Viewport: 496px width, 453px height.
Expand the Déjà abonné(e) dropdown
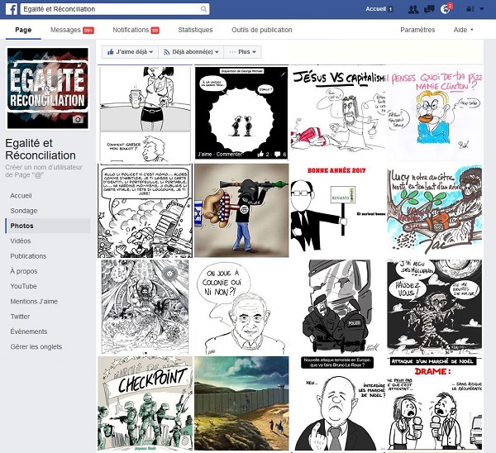point(191,52)
